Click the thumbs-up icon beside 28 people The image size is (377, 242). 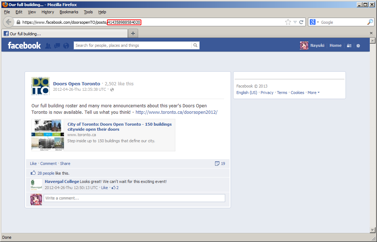pyautogui.click(x=33, y=173)
